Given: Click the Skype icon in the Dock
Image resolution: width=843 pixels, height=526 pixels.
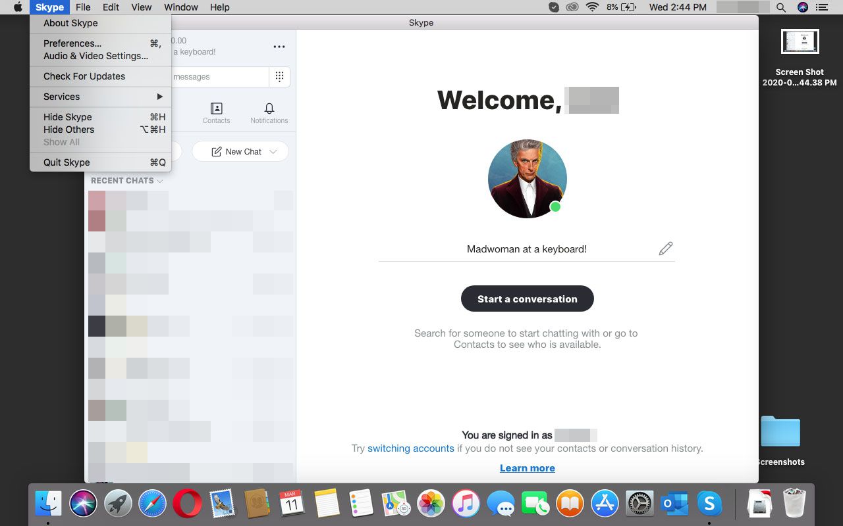Looking at the screenshot, I should coord(709,504).
